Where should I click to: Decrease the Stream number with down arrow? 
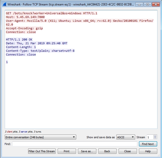click(x=155, y=138)
